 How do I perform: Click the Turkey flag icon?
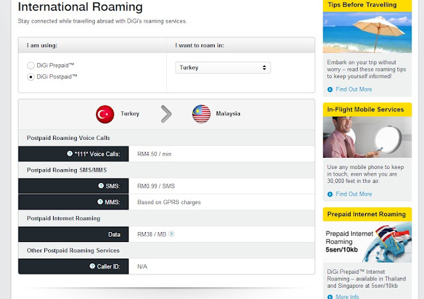(105, 114)
